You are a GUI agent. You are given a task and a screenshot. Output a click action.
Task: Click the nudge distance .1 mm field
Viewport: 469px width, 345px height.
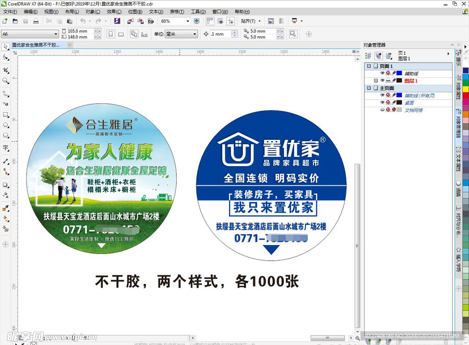221,34
